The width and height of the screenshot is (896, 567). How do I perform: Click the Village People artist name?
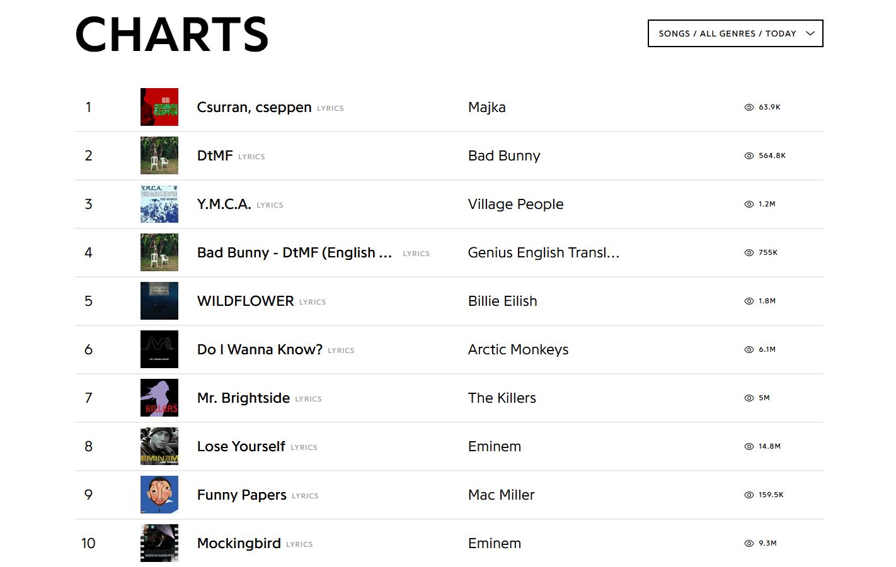[x=515, y=204]
